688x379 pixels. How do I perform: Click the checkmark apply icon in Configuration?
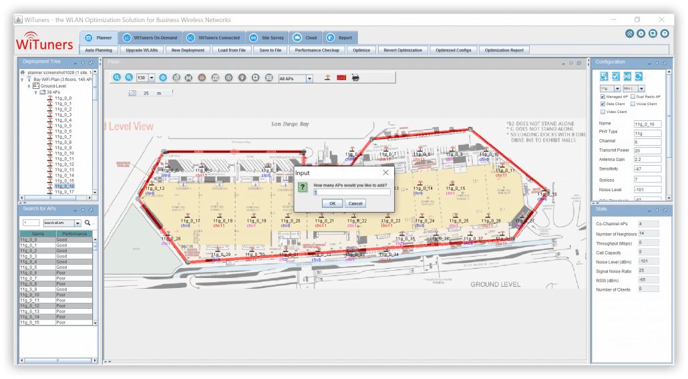tap(616, 76)
